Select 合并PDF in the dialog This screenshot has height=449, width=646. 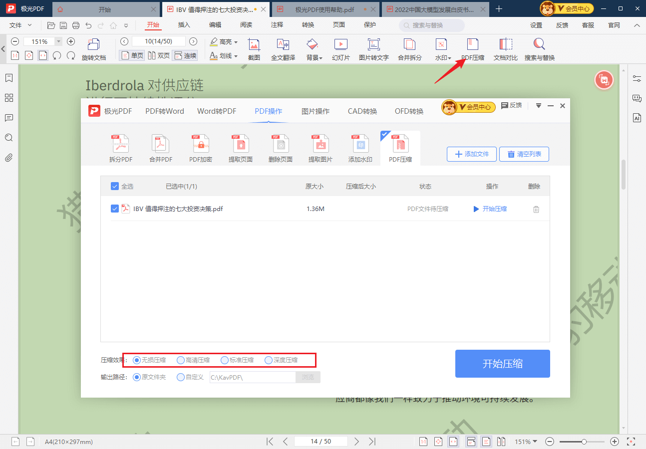click(161, 149)
